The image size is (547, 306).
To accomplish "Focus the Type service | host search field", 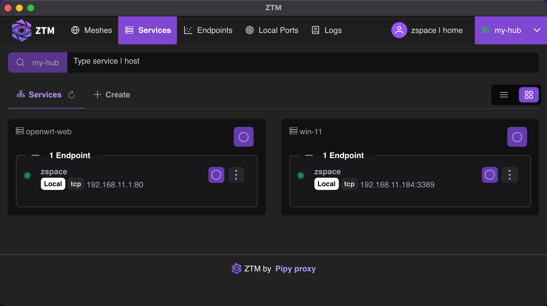I will [x=301, y=61].
